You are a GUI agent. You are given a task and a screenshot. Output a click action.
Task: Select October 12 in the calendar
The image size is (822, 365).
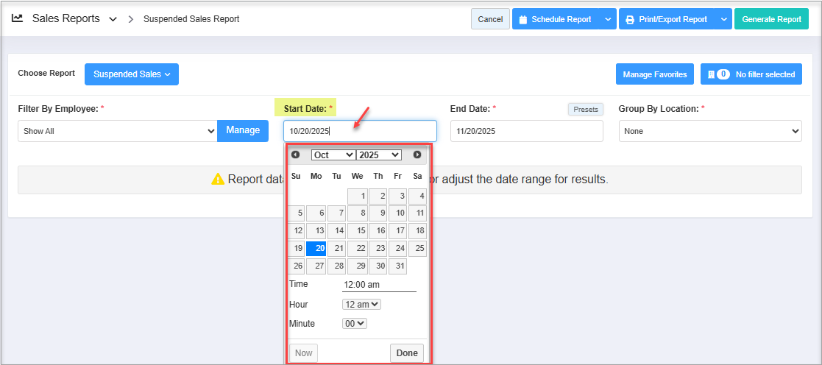coord(297,231)
